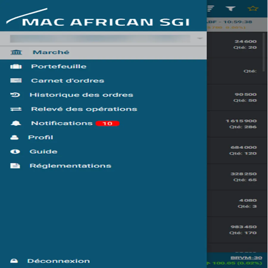Click the Notifications bell icon
The height and width of the screenshot is (268, 268).
click(16, 123)
